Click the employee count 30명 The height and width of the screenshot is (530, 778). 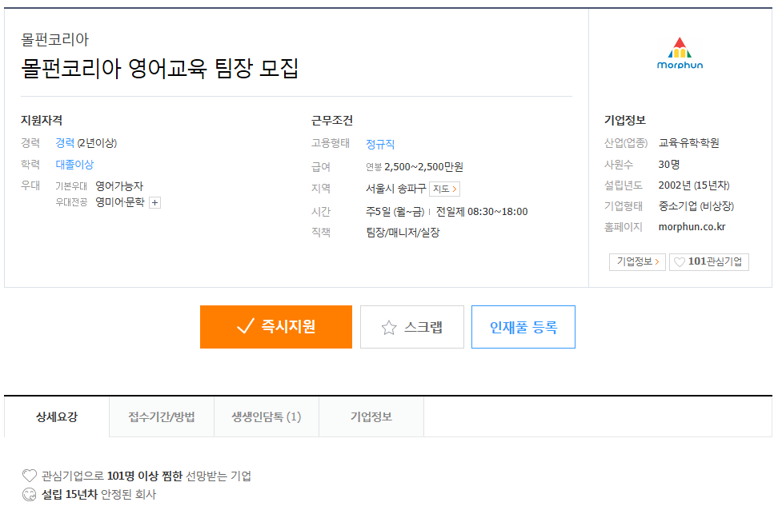(x=669, y=165)
